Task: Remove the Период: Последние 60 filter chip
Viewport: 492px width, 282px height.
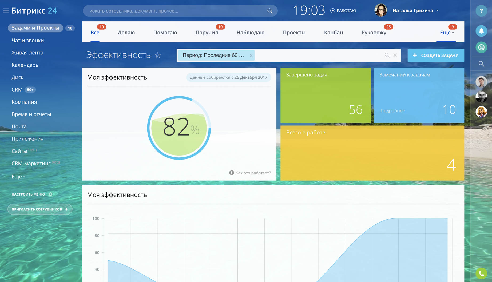Action: [251, 55]
